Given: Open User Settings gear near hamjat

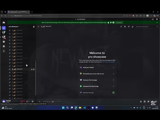Looking at the screenshot, I should tap(32, 101).
